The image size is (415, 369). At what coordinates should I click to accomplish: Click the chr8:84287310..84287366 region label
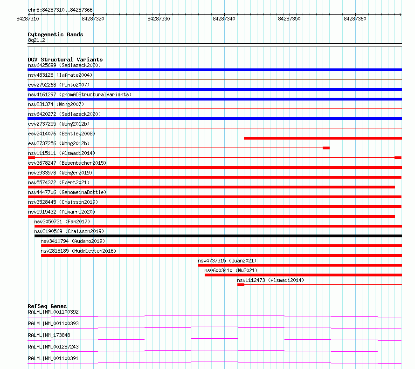click(60, 10)
